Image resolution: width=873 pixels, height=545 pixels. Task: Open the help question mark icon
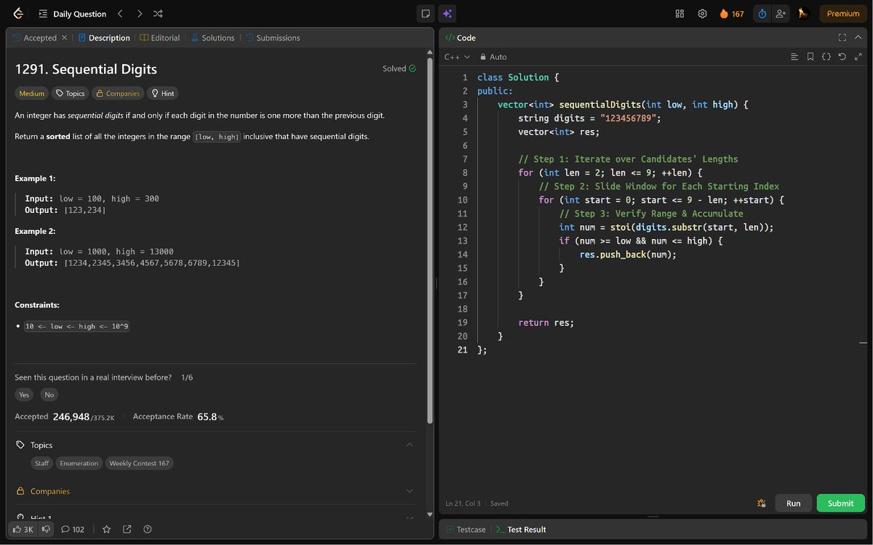pyautogui.click(x=148, y=529)
